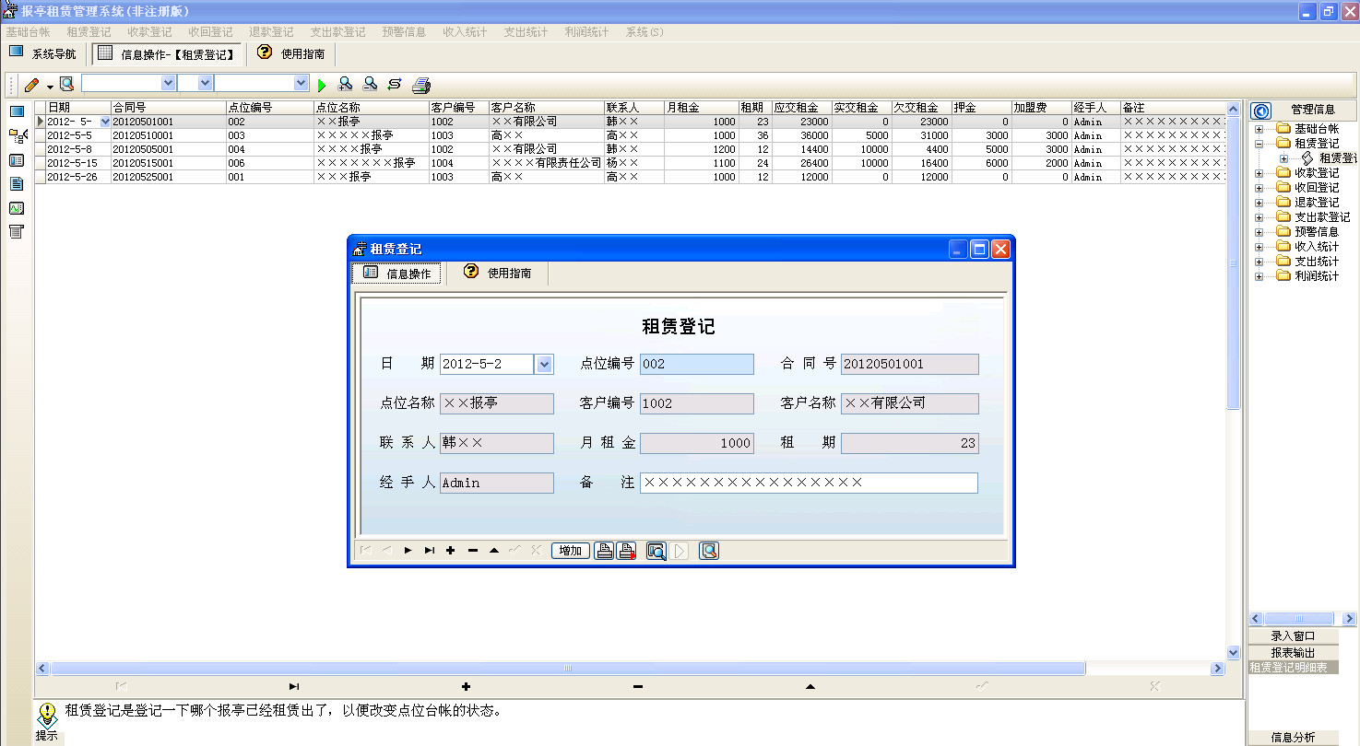
Task: Click the plus icon in bottom grid navigator
Action: coord(466,686)
